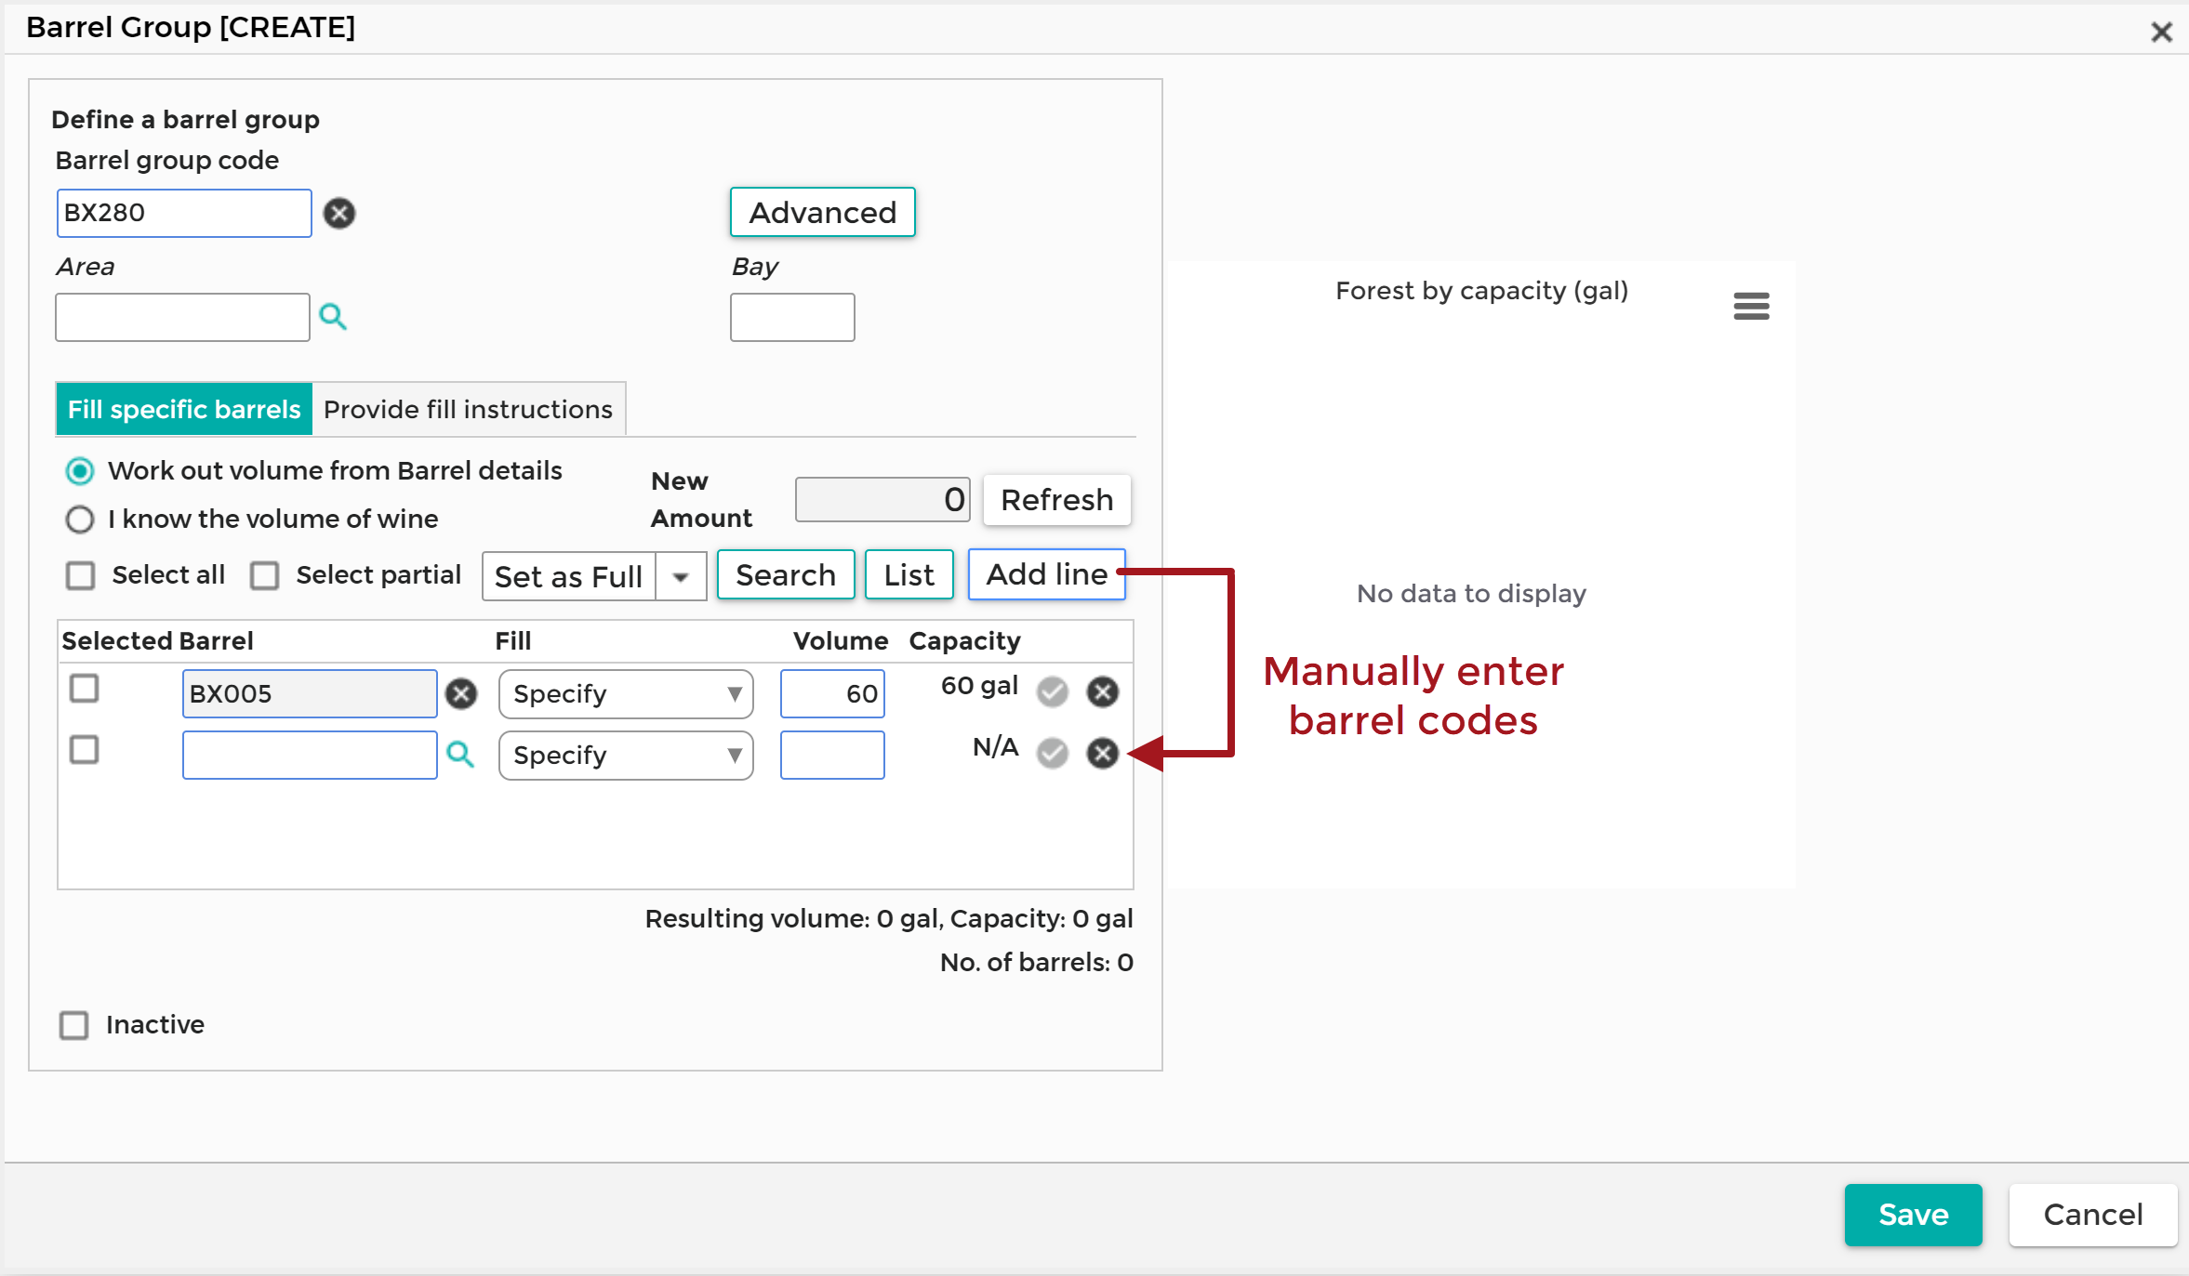This screenshot has height=1276, width=2189.
Task: Save the barrel group
Action: click(1913, 1215)
